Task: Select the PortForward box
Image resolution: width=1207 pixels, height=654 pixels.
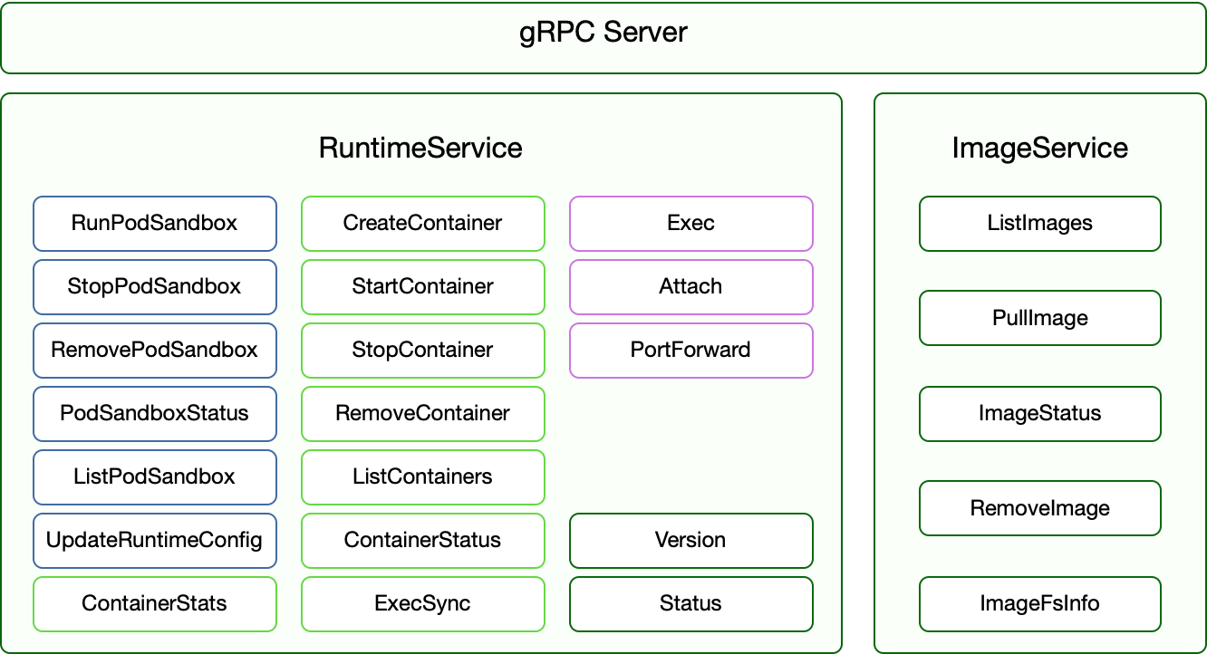Action: click(x=691, y=351)
